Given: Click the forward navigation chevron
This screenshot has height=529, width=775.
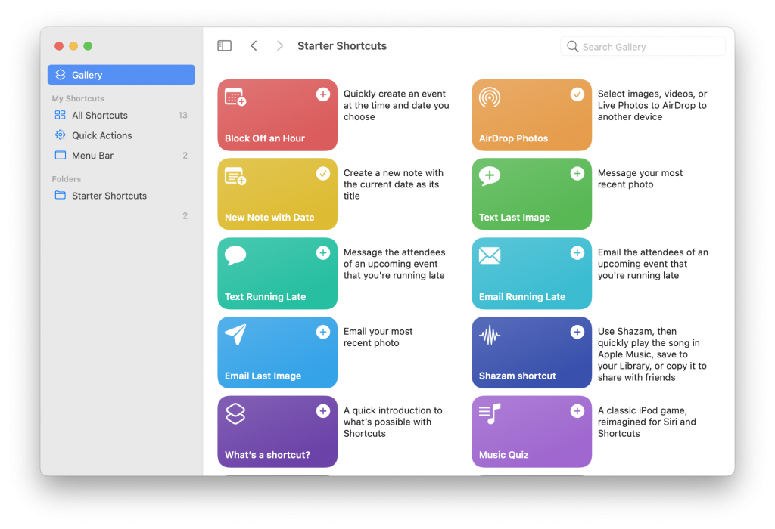Looking at the screenshot, I should (x=279, y=45).
